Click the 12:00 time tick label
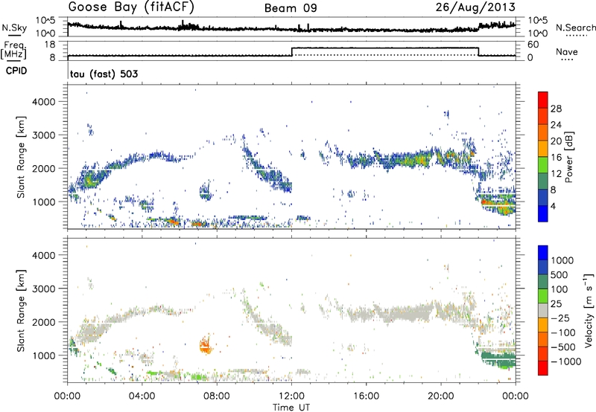The width and height of the screenshot is (596, 412). (x=291, y=396)
